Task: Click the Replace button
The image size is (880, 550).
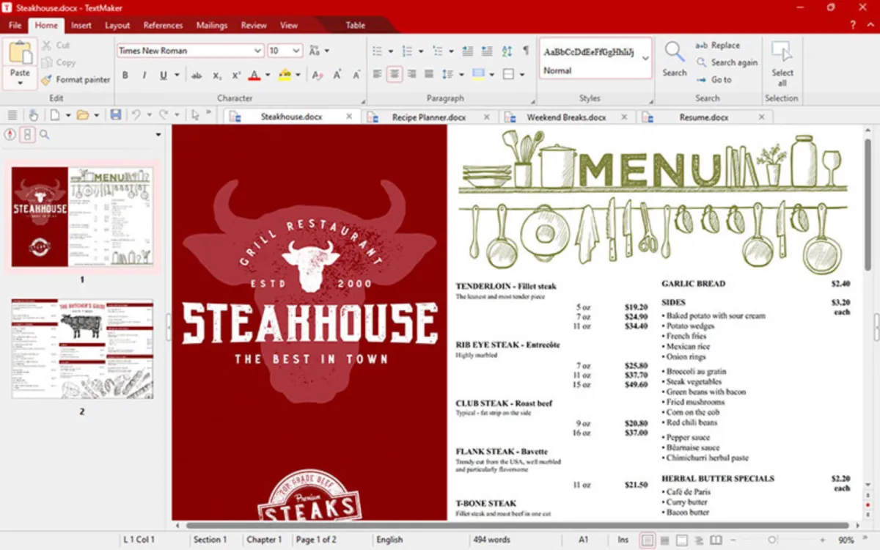Action: pyautogui.click(x=717, y=45)
